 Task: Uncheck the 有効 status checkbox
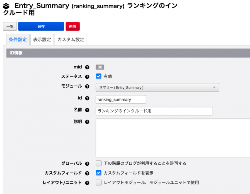click(99, 76)
